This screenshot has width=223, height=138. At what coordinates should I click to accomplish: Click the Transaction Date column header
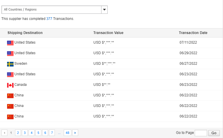click(x=193, y=33)
